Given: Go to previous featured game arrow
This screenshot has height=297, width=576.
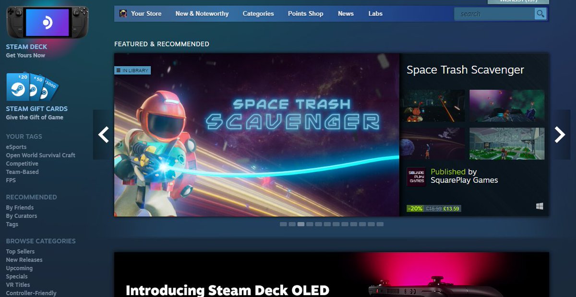Looking at the screenshot, I should (103, 135).
